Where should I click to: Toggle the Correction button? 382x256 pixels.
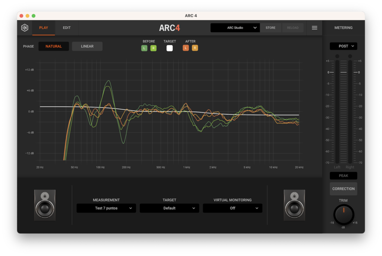click(343, 189)
